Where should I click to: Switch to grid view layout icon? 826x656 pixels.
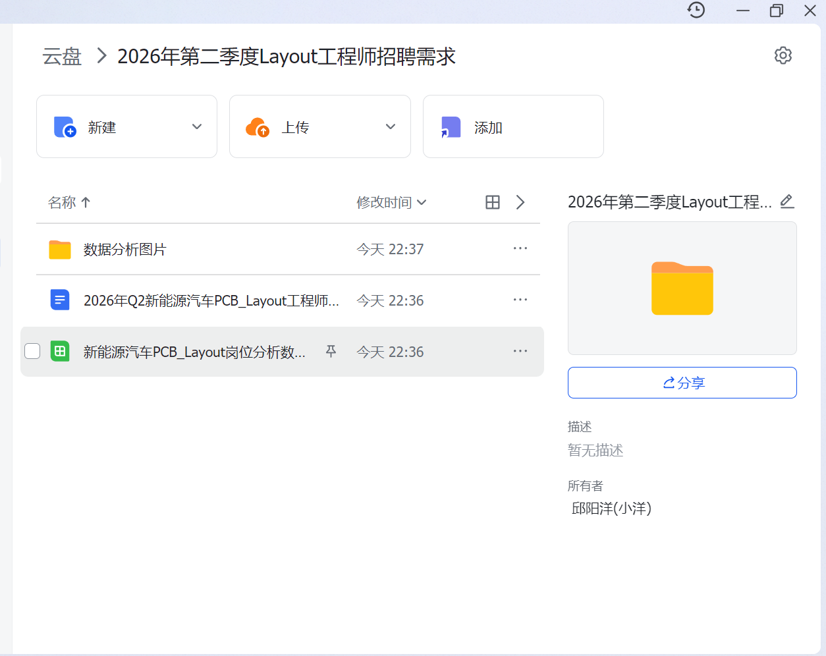coord(493,202)
